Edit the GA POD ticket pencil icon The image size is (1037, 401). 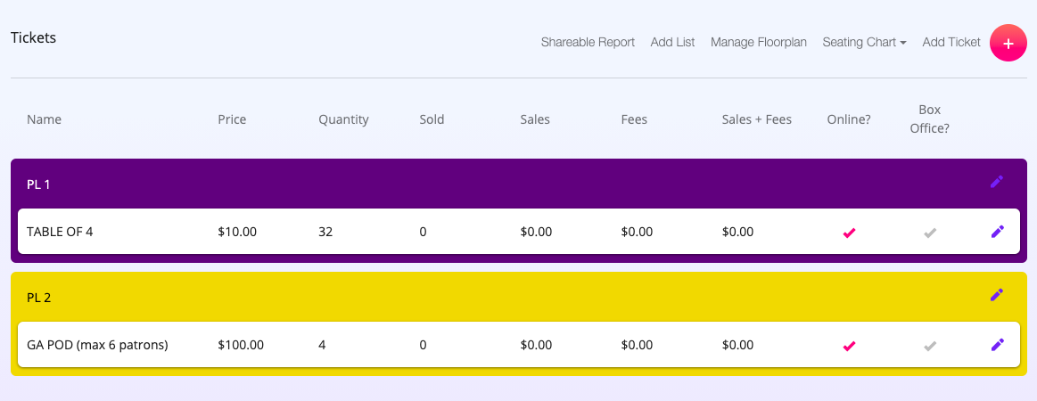(997, 344)
